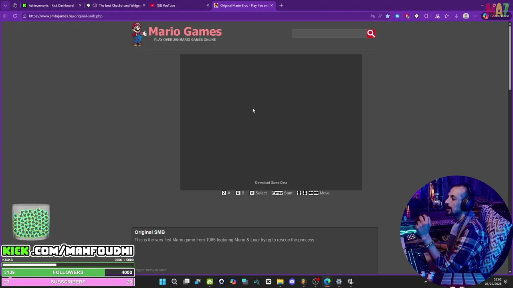
Task: Open the tab actions dropdown arrow
Action: click(5, 6)
